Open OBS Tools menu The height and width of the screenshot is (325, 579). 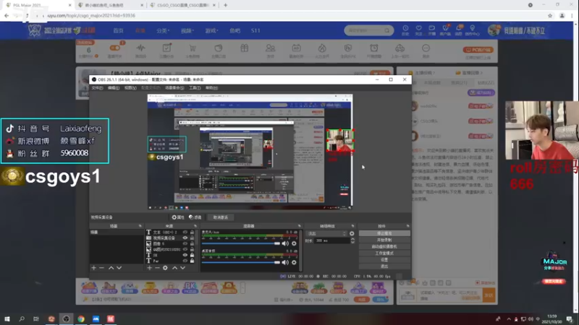coord(195,87)
